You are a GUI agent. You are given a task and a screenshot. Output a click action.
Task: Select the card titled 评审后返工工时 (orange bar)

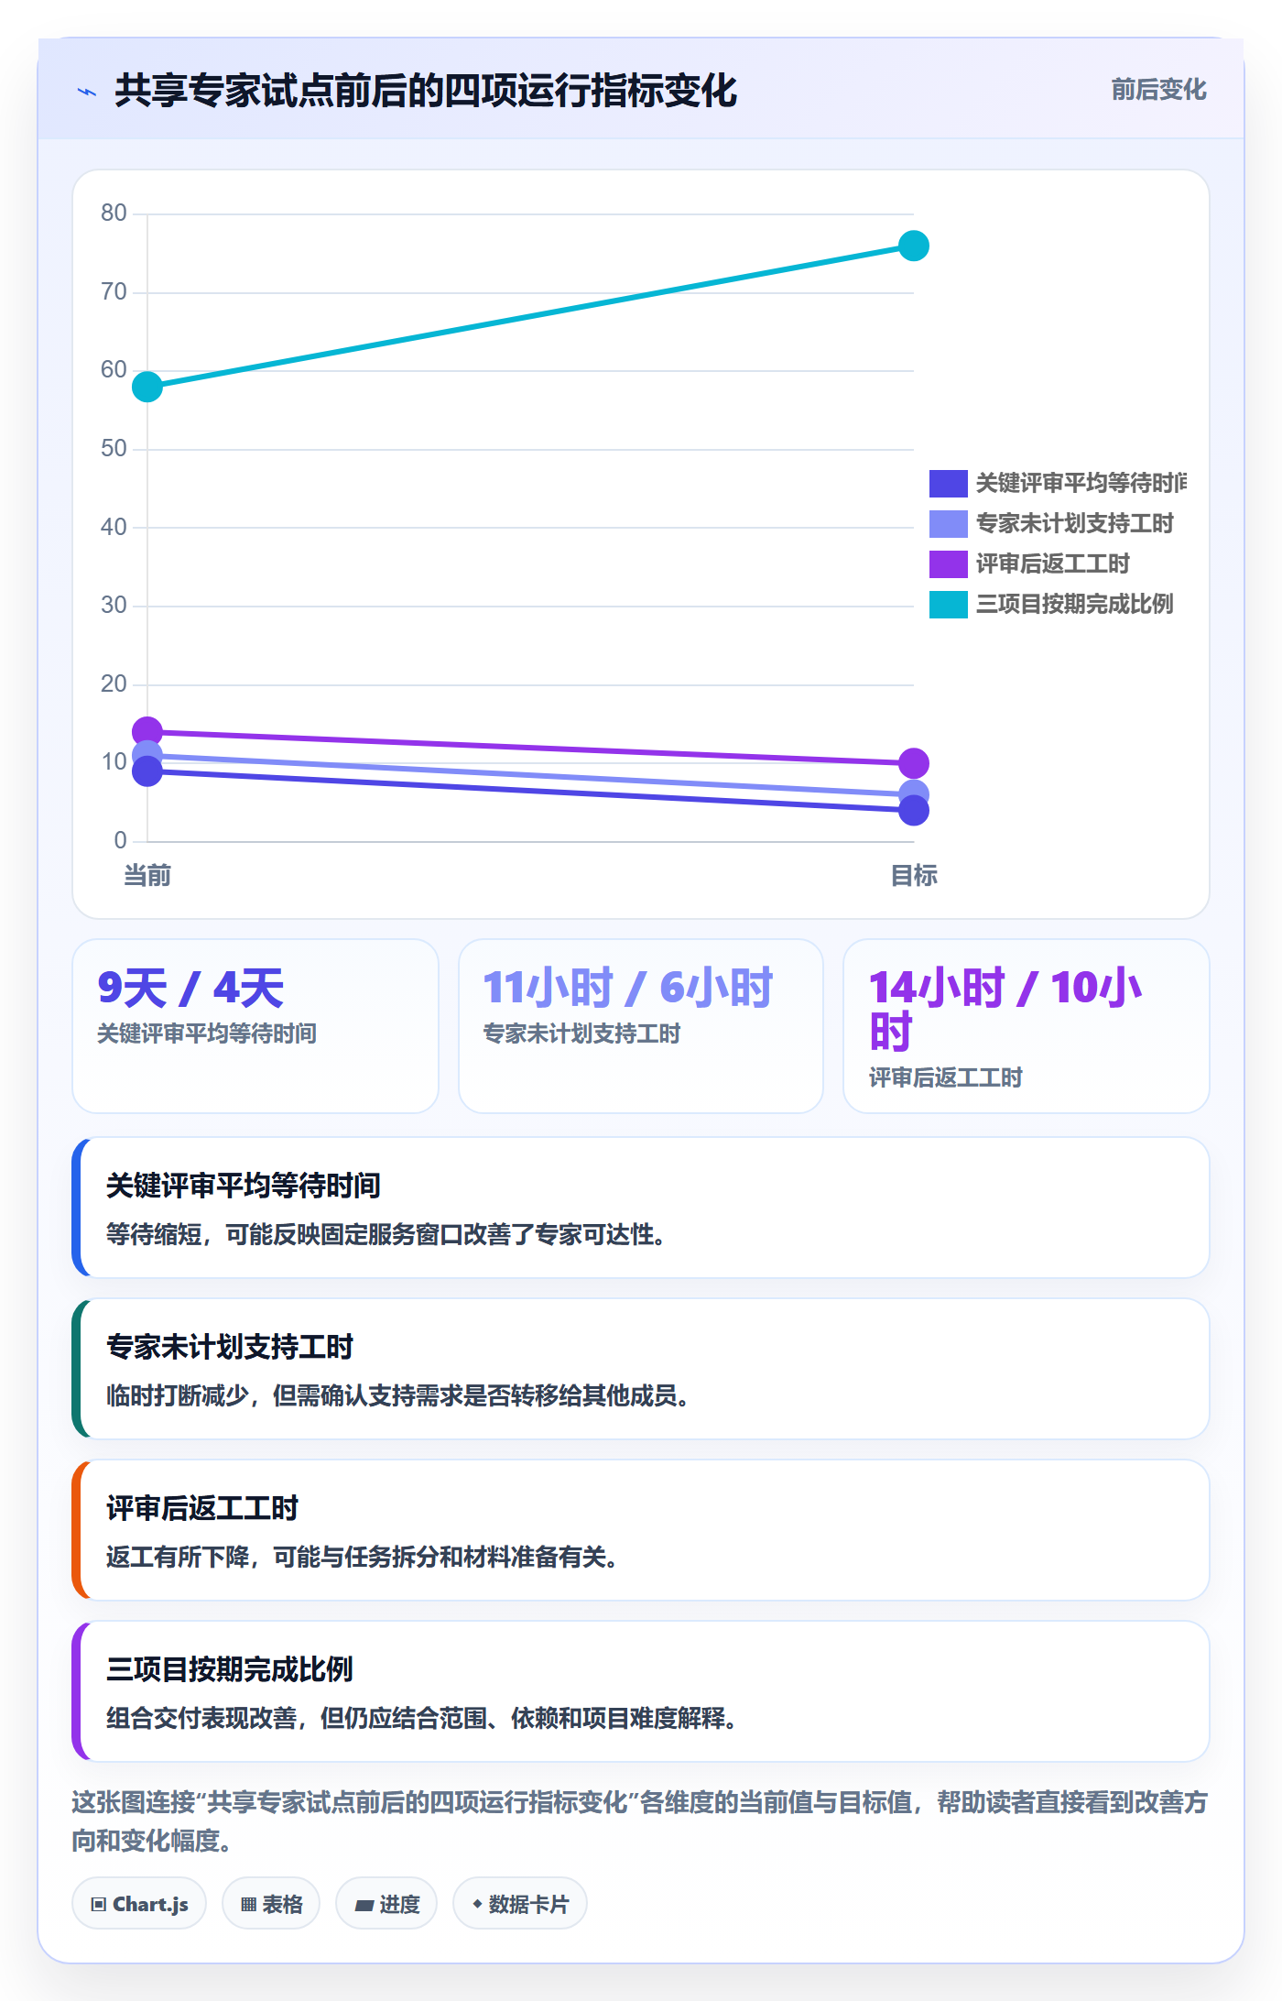point(641,1530)
